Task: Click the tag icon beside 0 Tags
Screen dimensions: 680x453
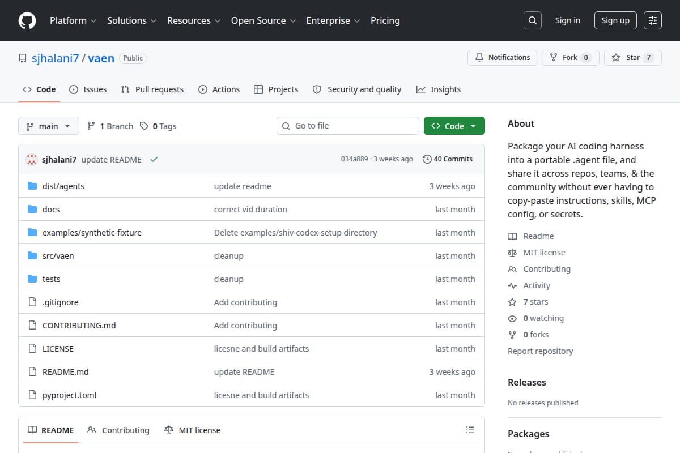Action: [x=144, y=126]
